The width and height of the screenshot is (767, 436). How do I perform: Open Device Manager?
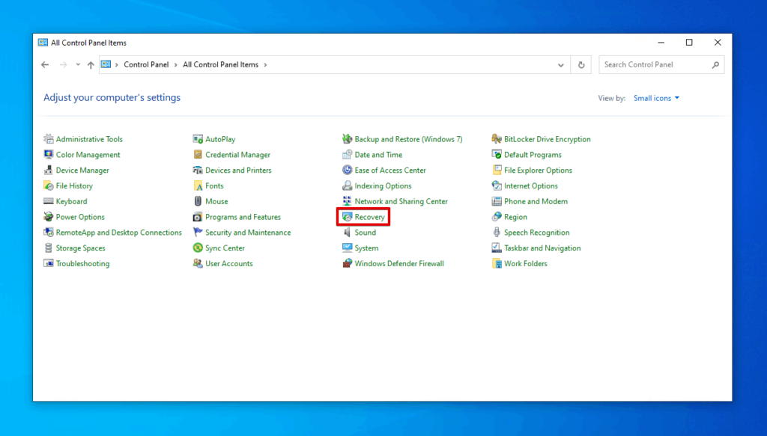(82, 170)
